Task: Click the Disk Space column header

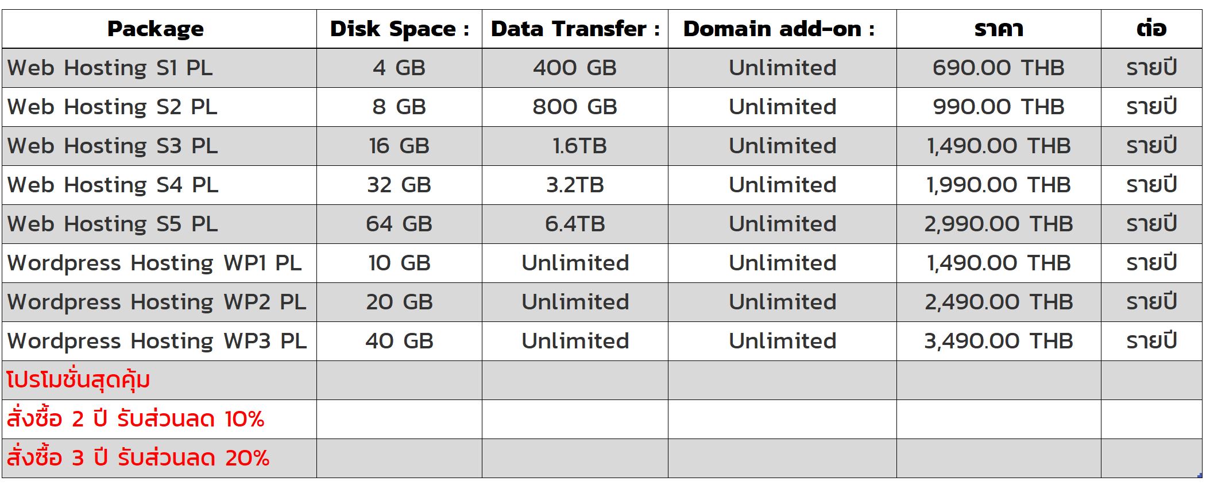Action: click(x=399, y=29)
